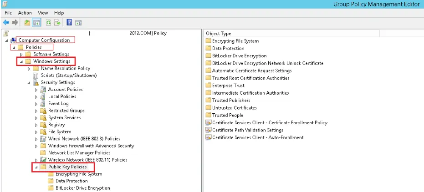The image size is (424, 192).
Task: Select Trusted People in the list
Action: [227, 115]
